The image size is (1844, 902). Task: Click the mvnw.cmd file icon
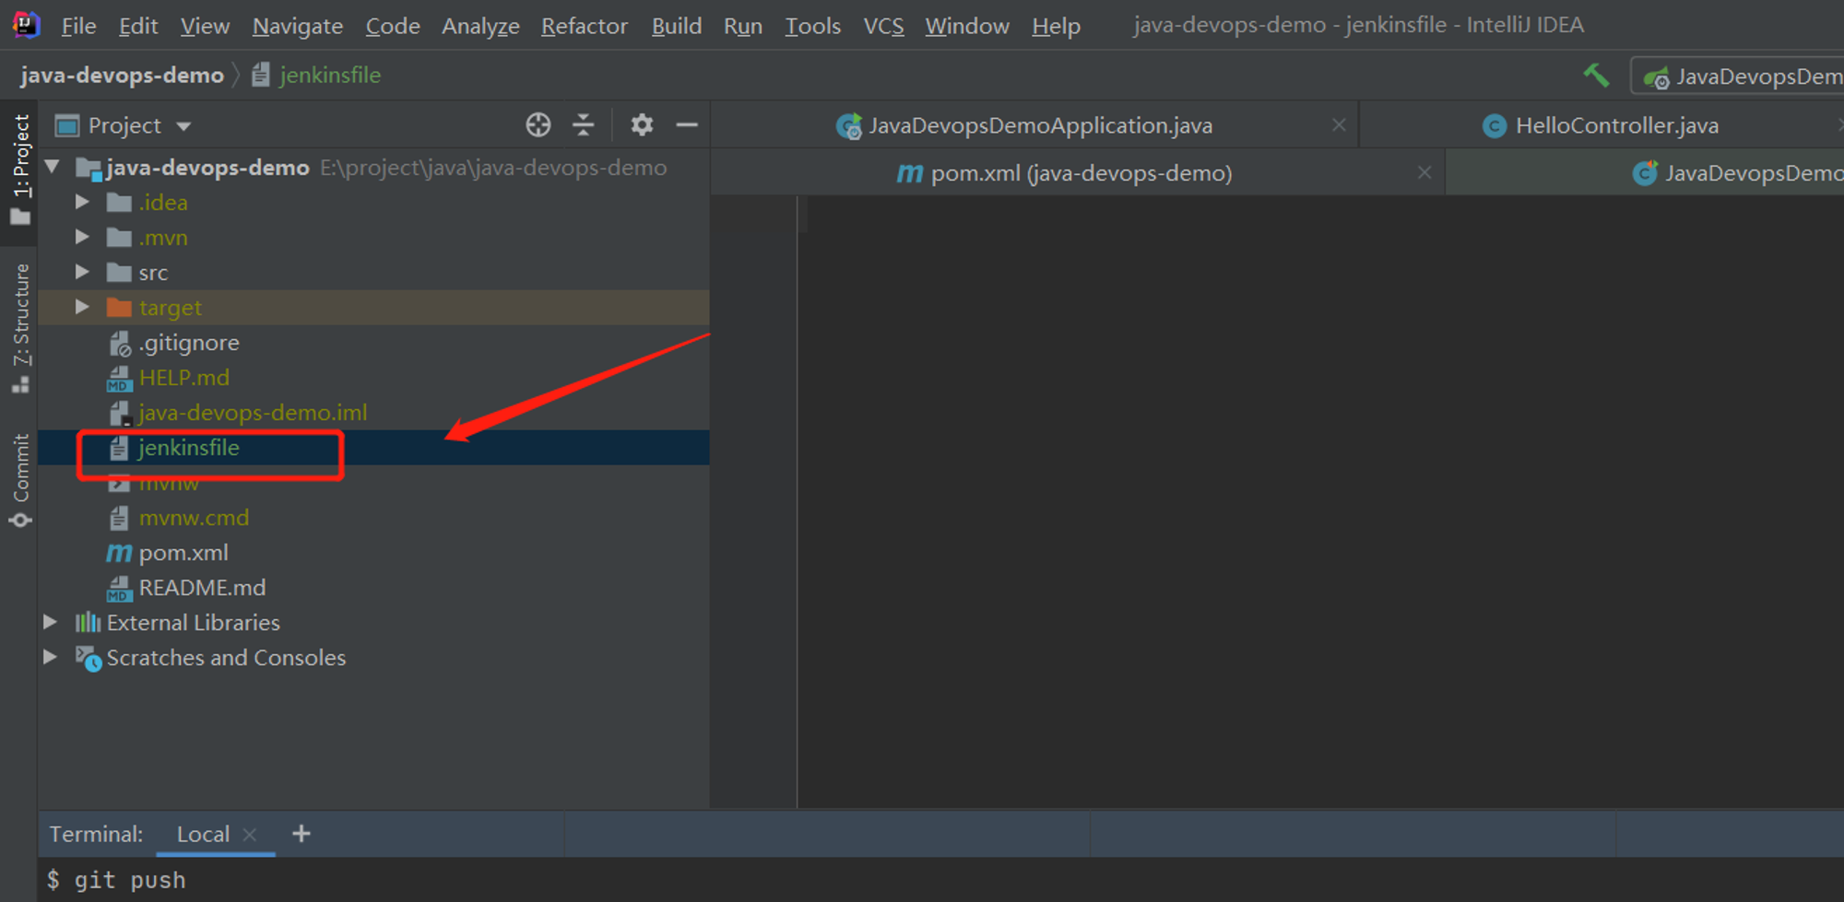pyautogui.click(x=119, y=518)
